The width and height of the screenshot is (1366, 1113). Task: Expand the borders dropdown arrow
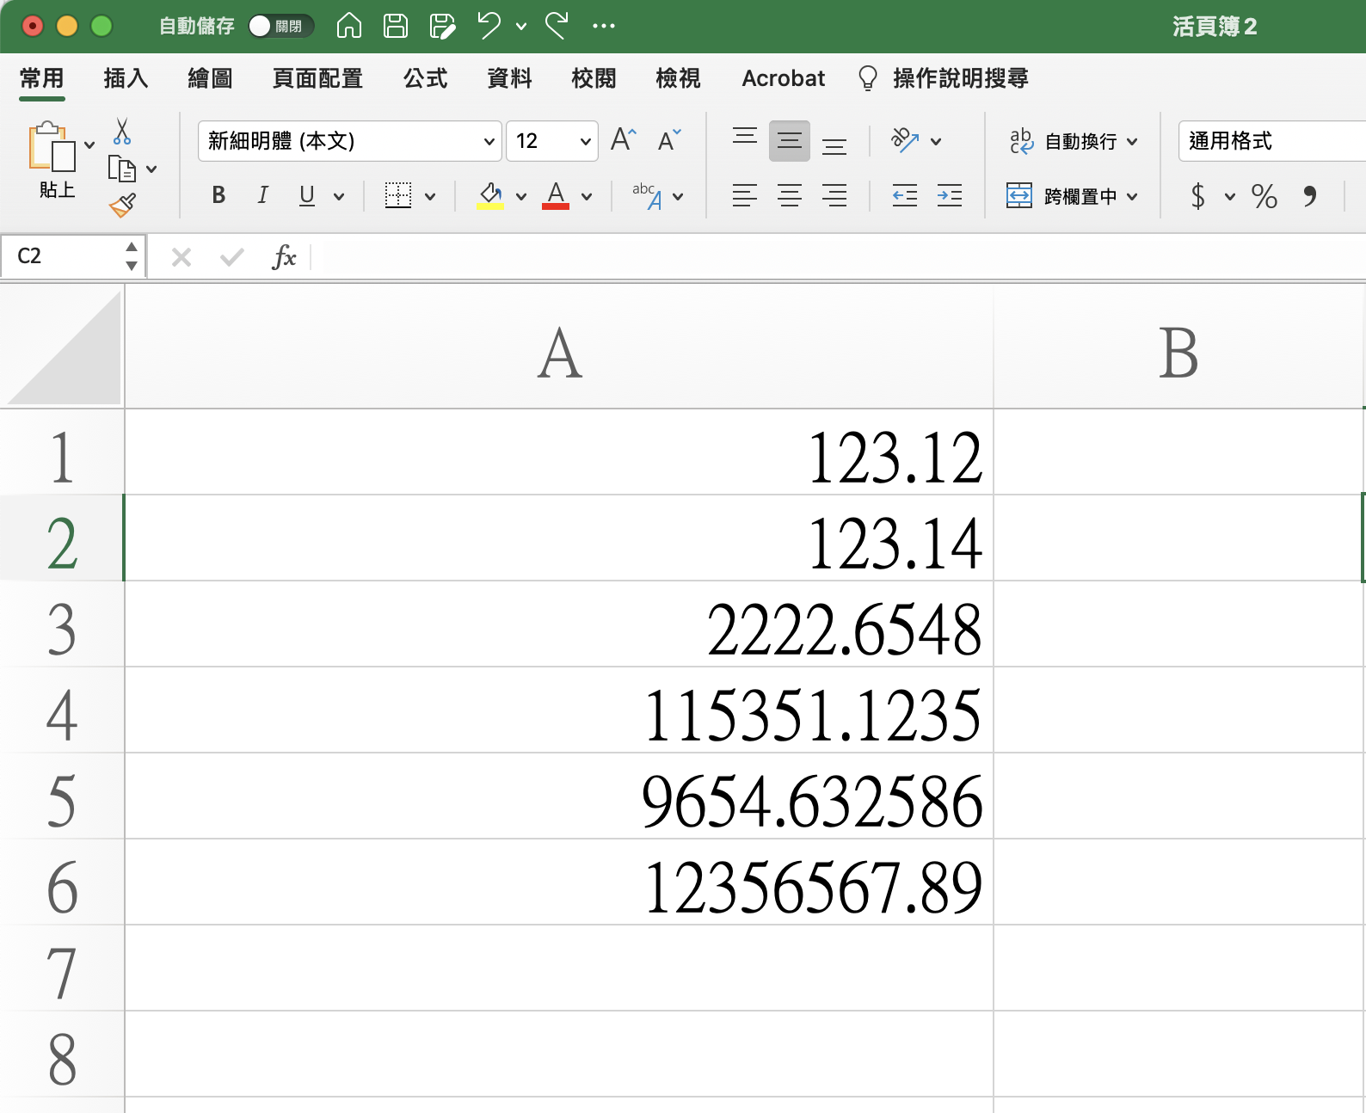(x=430, y=197)
